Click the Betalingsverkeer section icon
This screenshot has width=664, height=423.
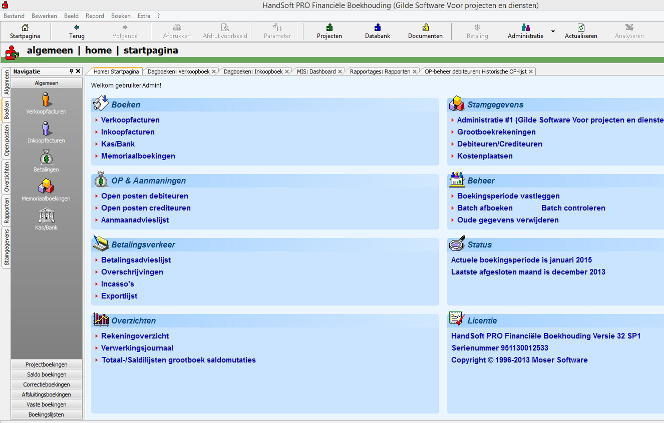click(x=101, y=243)
